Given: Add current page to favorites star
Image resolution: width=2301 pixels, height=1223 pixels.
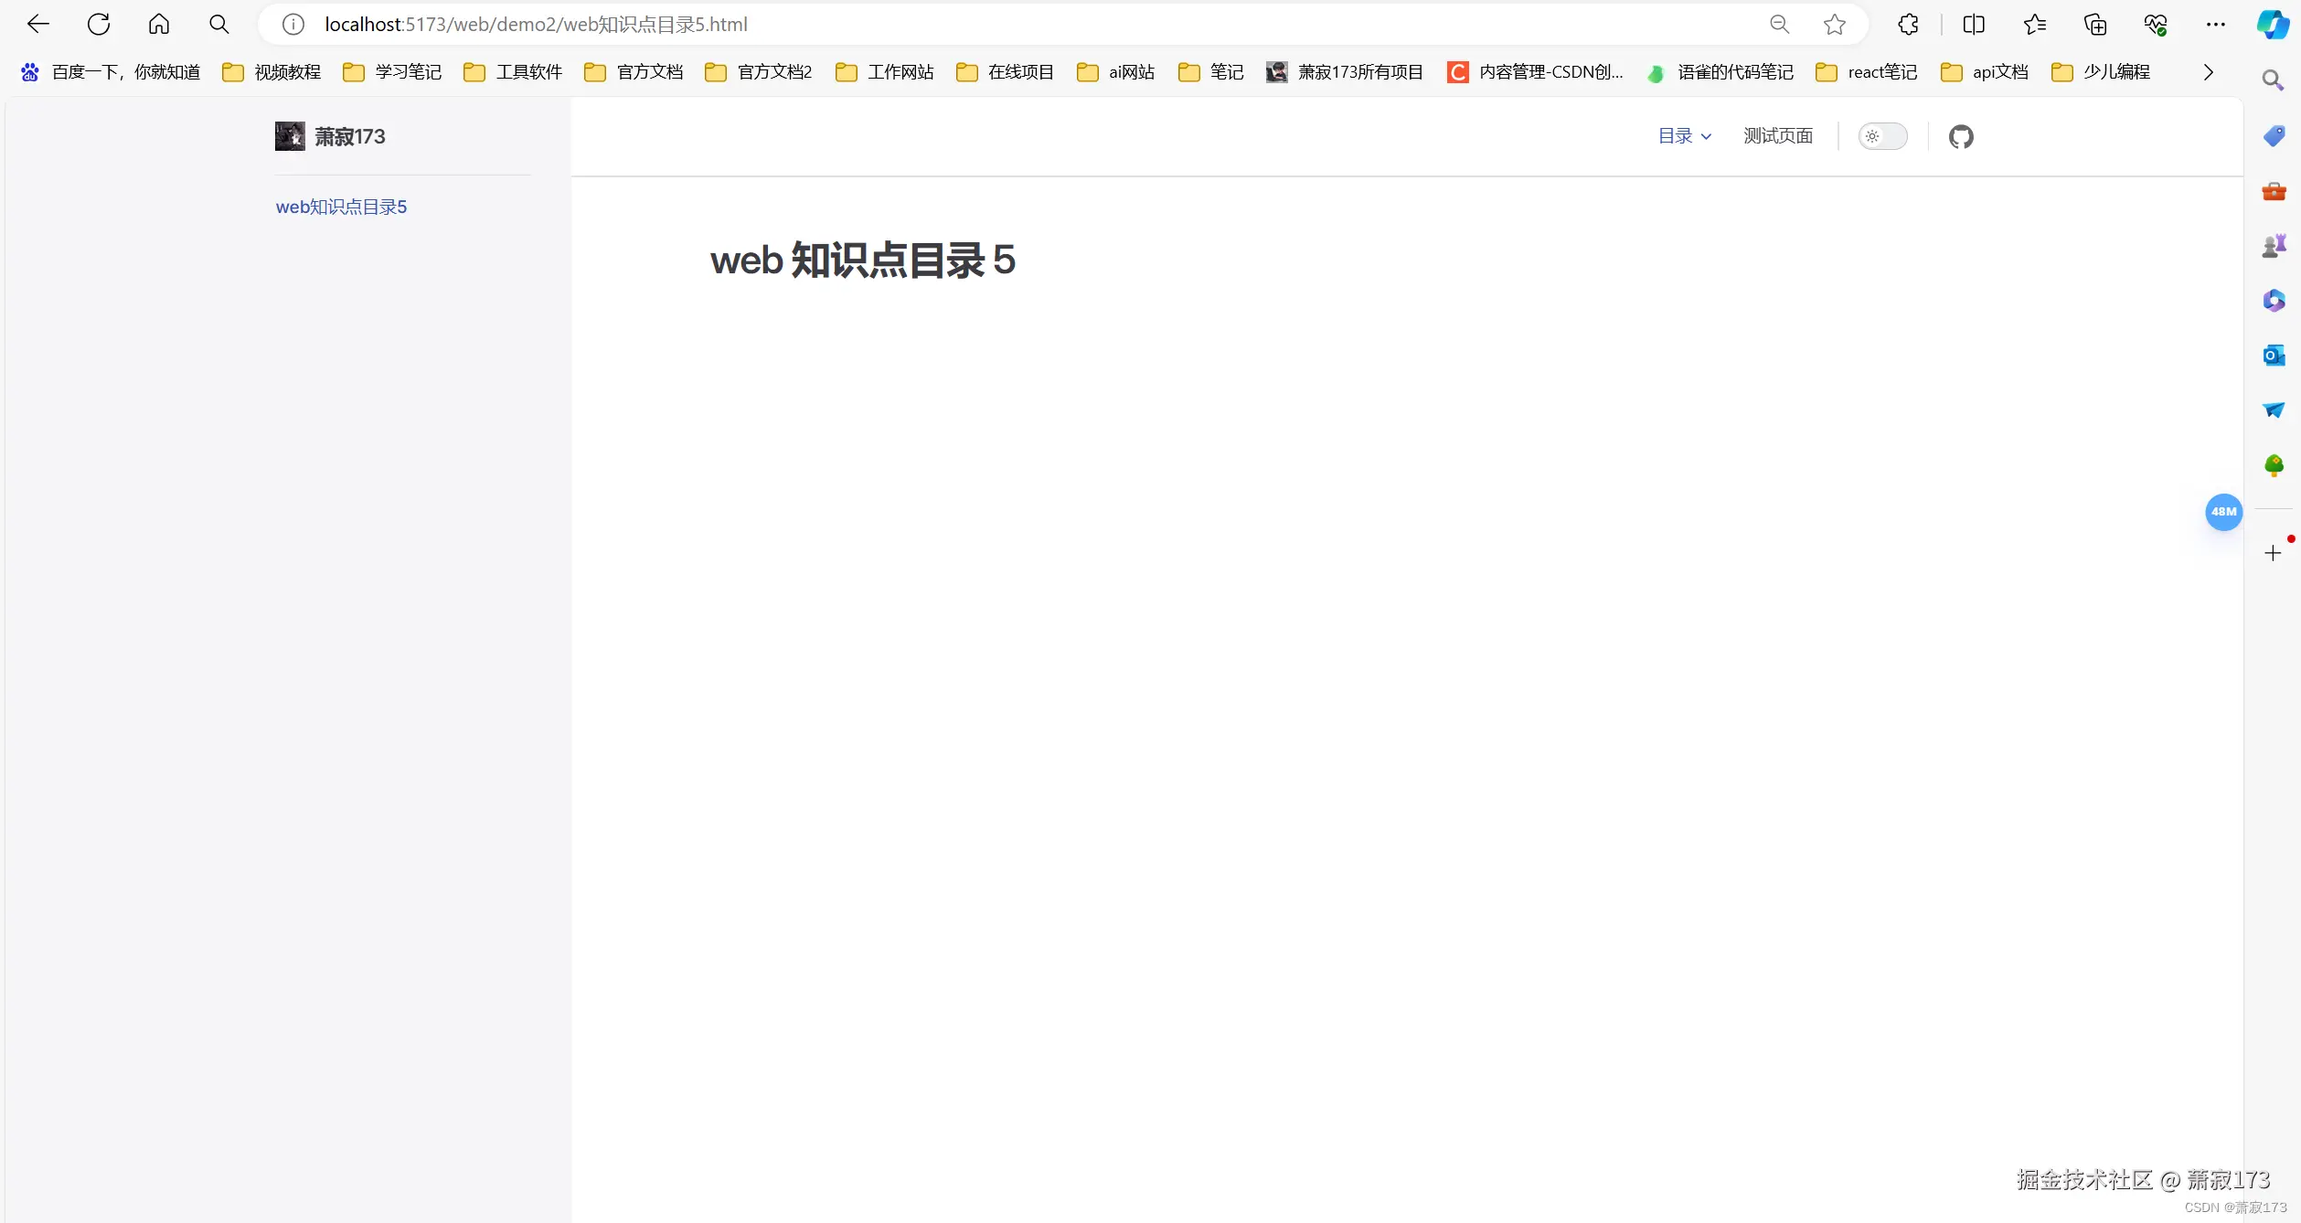Looking at the screenshot, I should coord(1836,25).
